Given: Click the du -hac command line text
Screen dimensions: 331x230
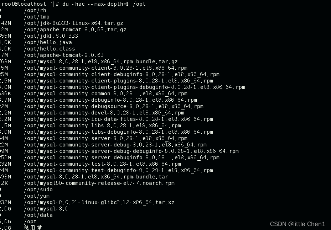Looking at the screenshot, I should pos(104,4).
